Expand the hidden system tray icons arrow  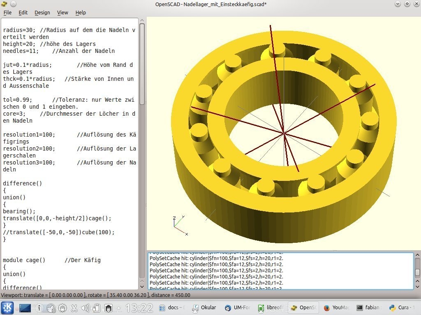point(119,308)
